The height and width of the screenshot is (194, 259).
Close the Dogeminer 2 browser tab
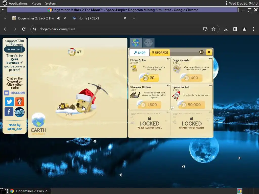[65, 18]
